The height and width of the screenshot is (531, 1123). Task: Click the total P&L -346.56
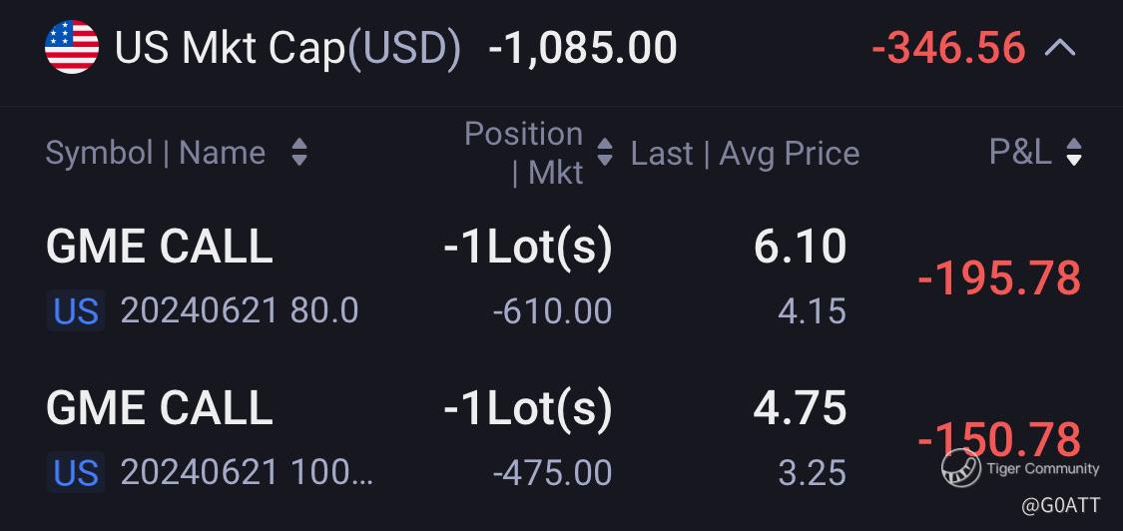948,48
